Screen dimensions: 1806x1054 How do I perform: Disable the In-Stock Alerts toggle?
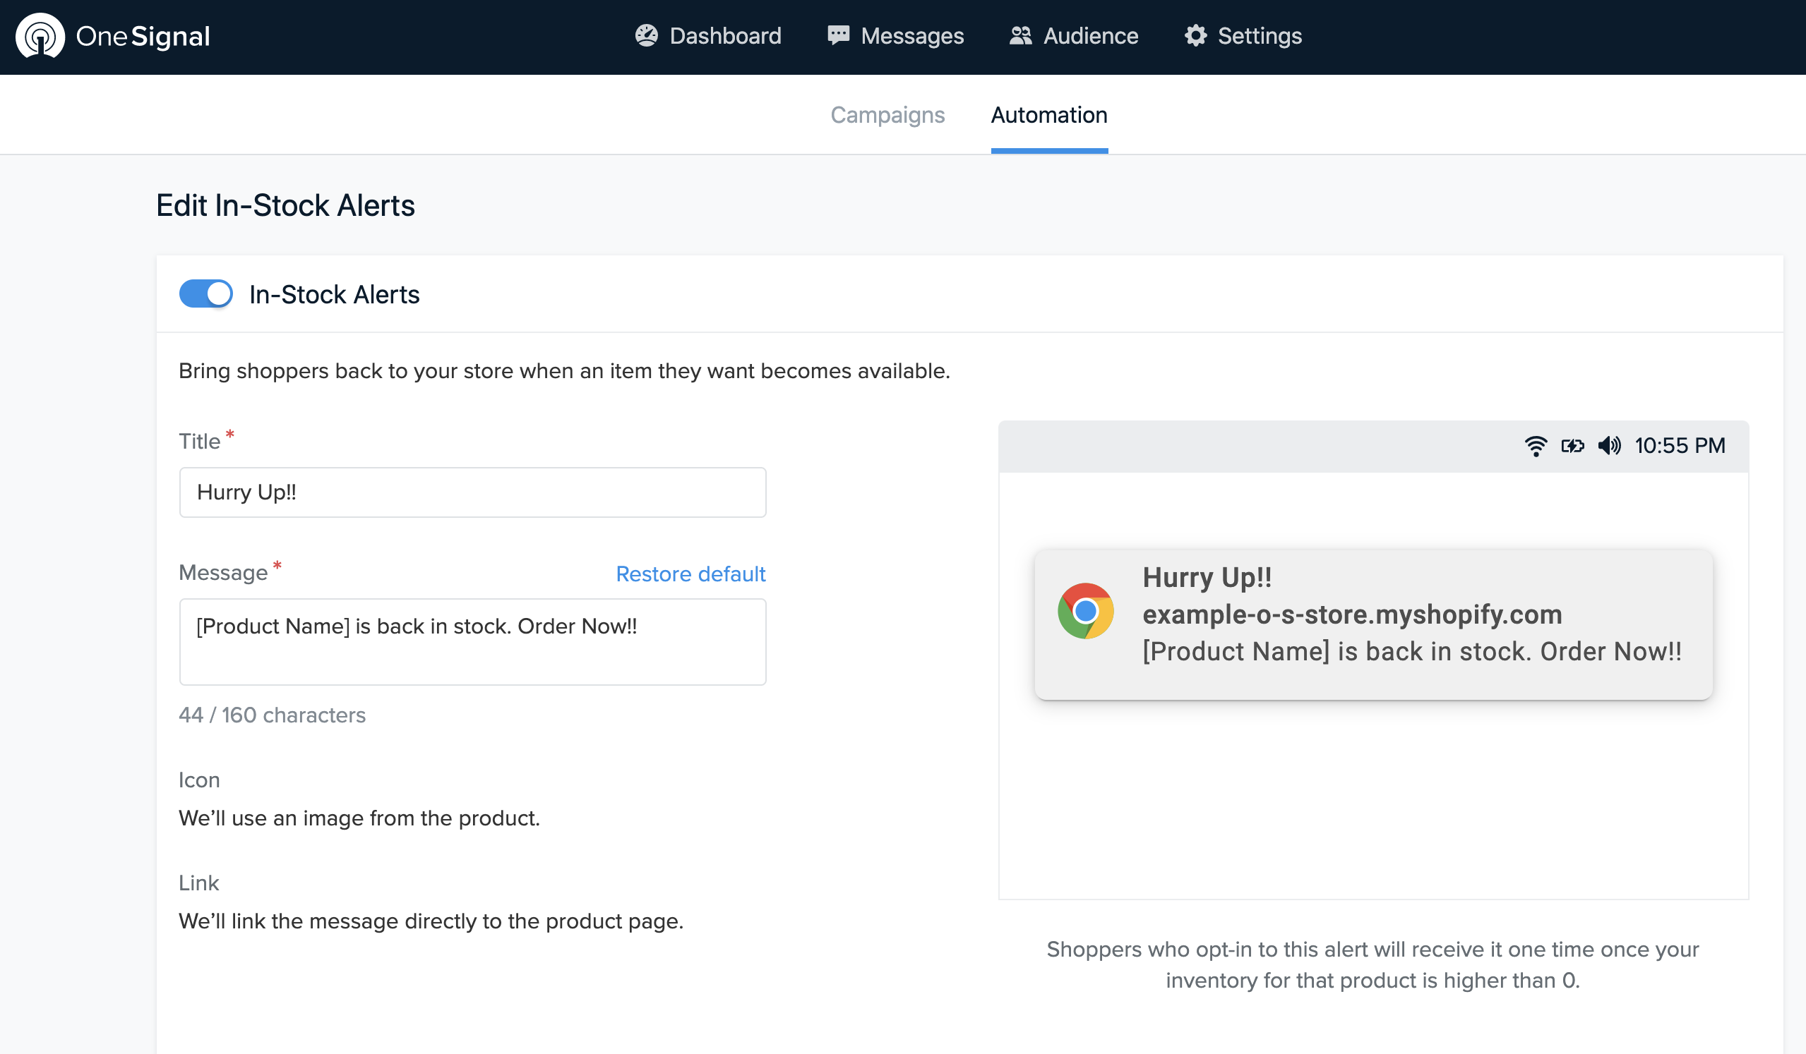(x=205, y=294)
